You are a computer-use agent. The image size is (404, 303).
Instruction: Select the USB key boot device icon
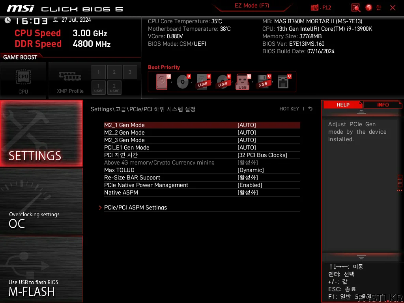(243, 82)
